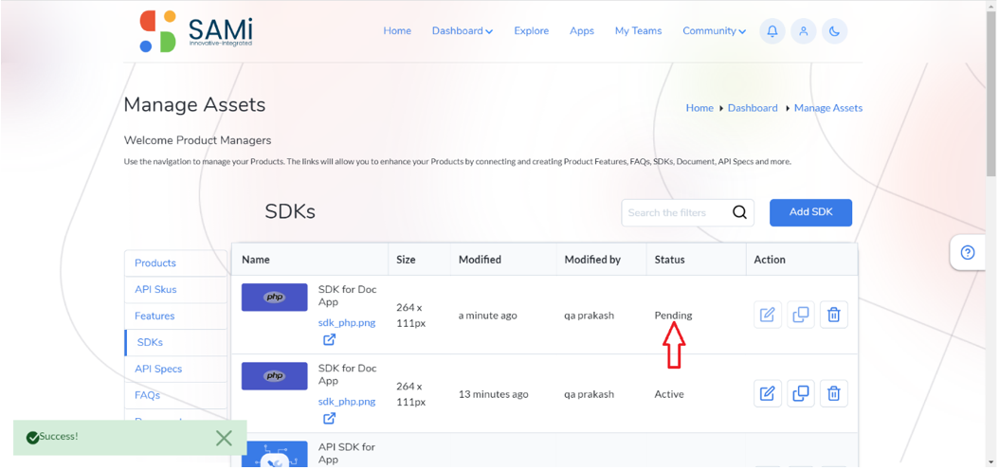The image size is (999, 470).
Task: Select Products in the sidebar
Action: click(x=176, y=263)
